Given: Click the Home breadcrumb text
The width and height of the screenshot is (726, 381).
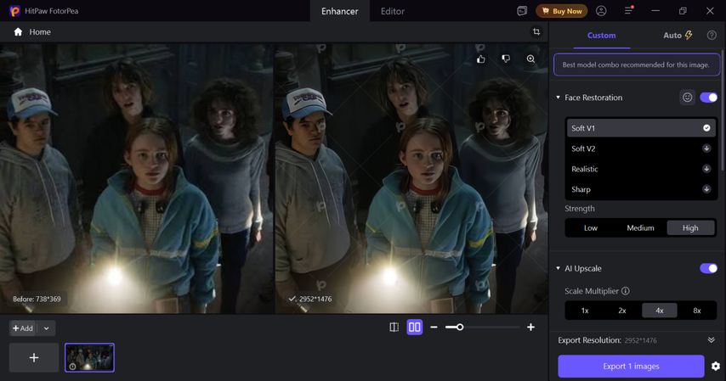Looking at the screenshot, I should point(40,32).
